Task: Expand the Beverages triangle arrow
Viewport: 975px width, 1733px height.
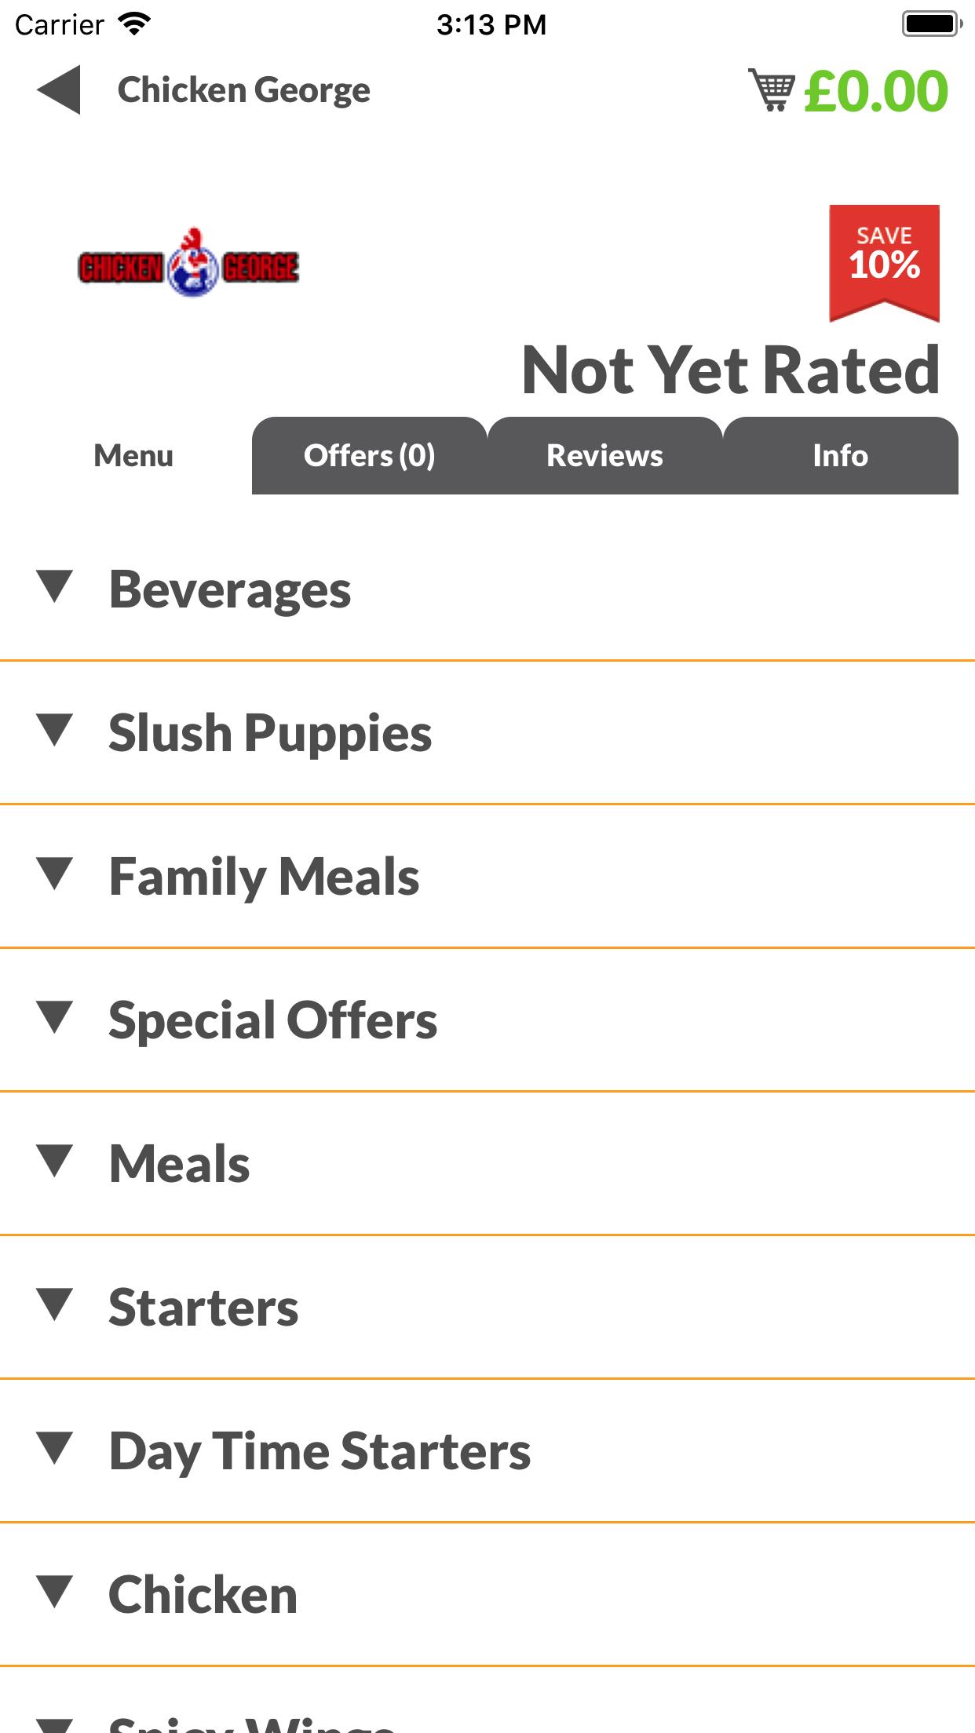Action: (x=55, y=587)
